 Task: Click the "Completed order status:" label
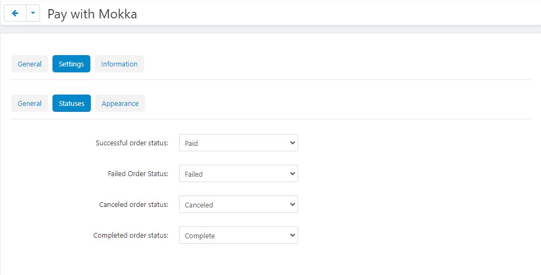[x=131, y=236]
